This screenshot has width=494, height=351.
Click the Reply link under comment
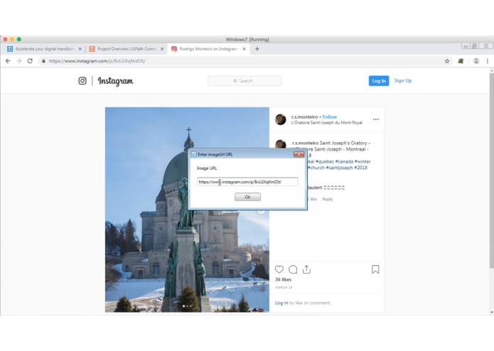pyautogui.click(x=328, y=199)
